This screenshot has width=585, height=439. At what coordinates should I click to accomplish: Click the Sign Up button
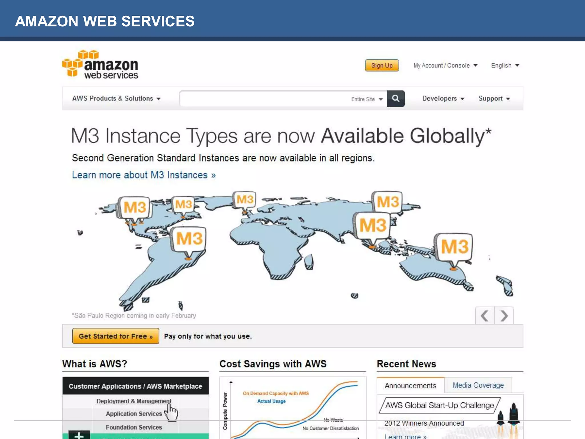(x=382, y=65)
